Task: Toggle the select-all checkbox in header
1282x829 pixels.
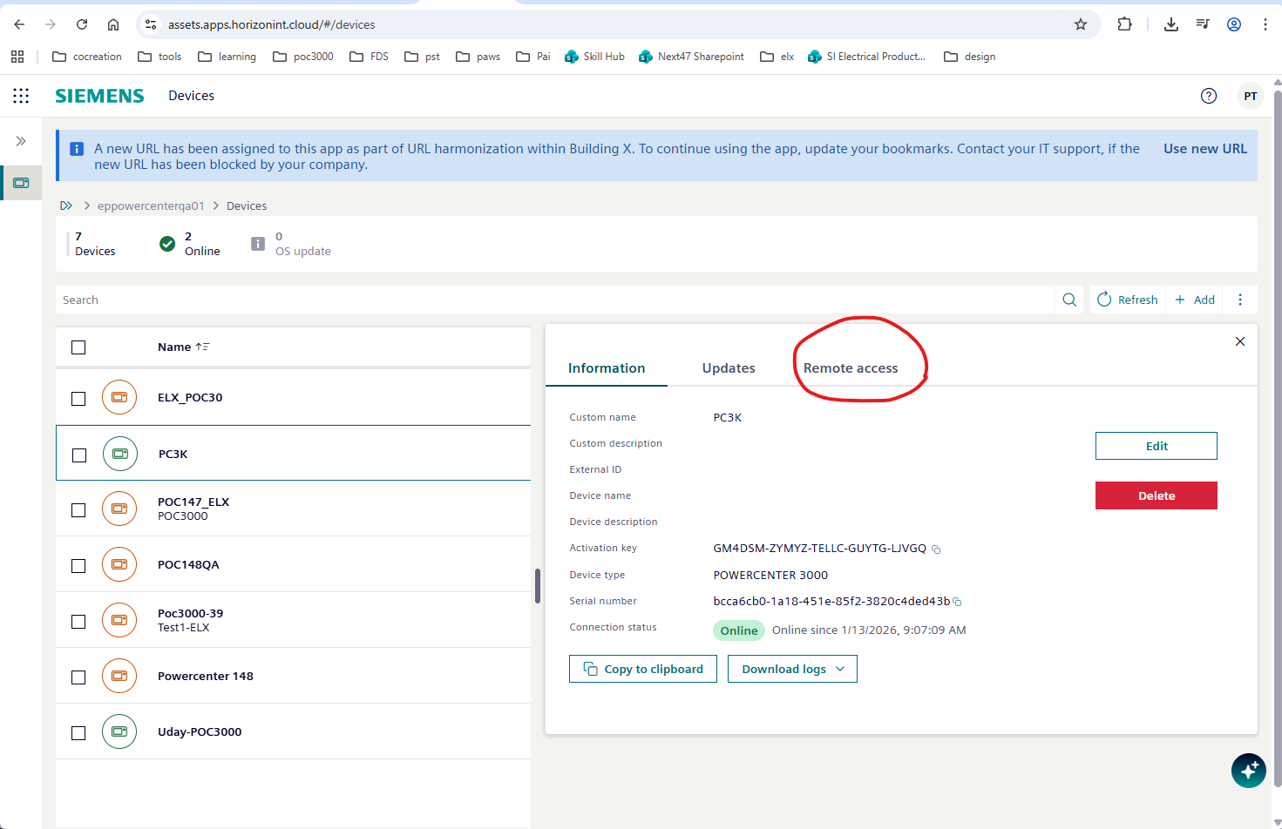Action: [x=78, y=347]
